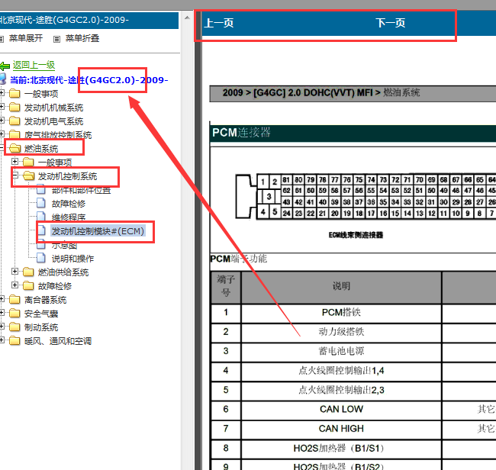Click 菜单折叠 to collapse all menus

(82, 38)
